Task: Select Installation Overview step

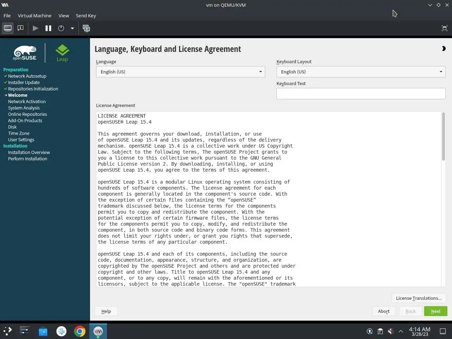Action: coord(29,152)
